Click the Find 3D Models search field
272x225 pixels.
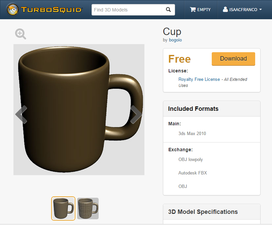click(x=127, y=10)
